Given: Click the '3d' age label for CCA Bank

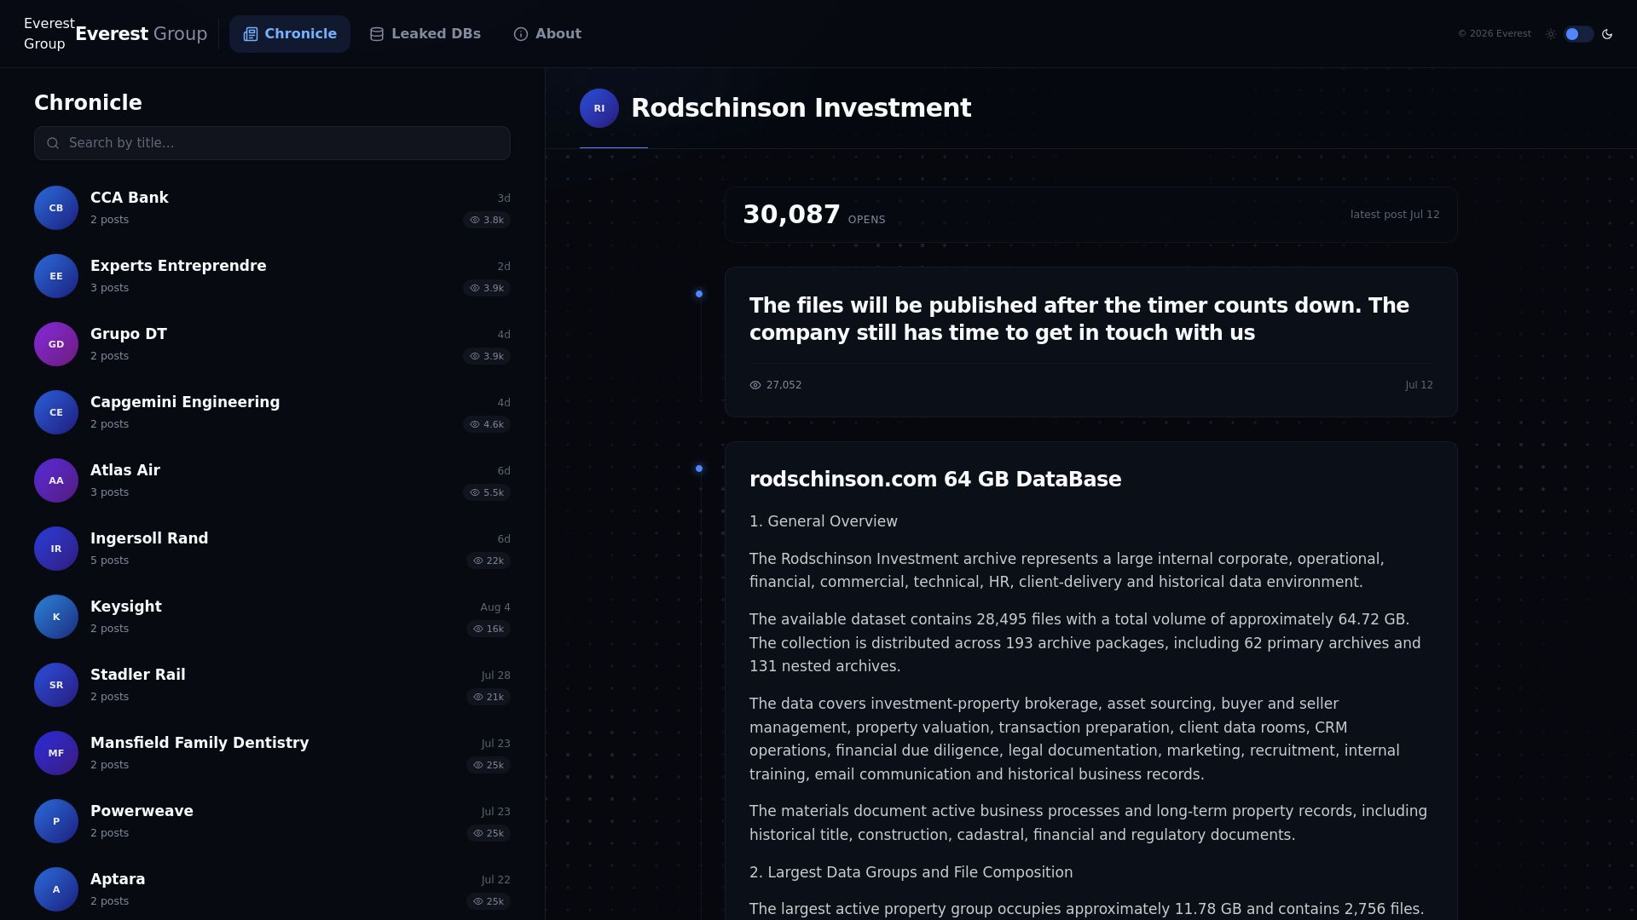Looking at the screenshot, I should point(504,198).
